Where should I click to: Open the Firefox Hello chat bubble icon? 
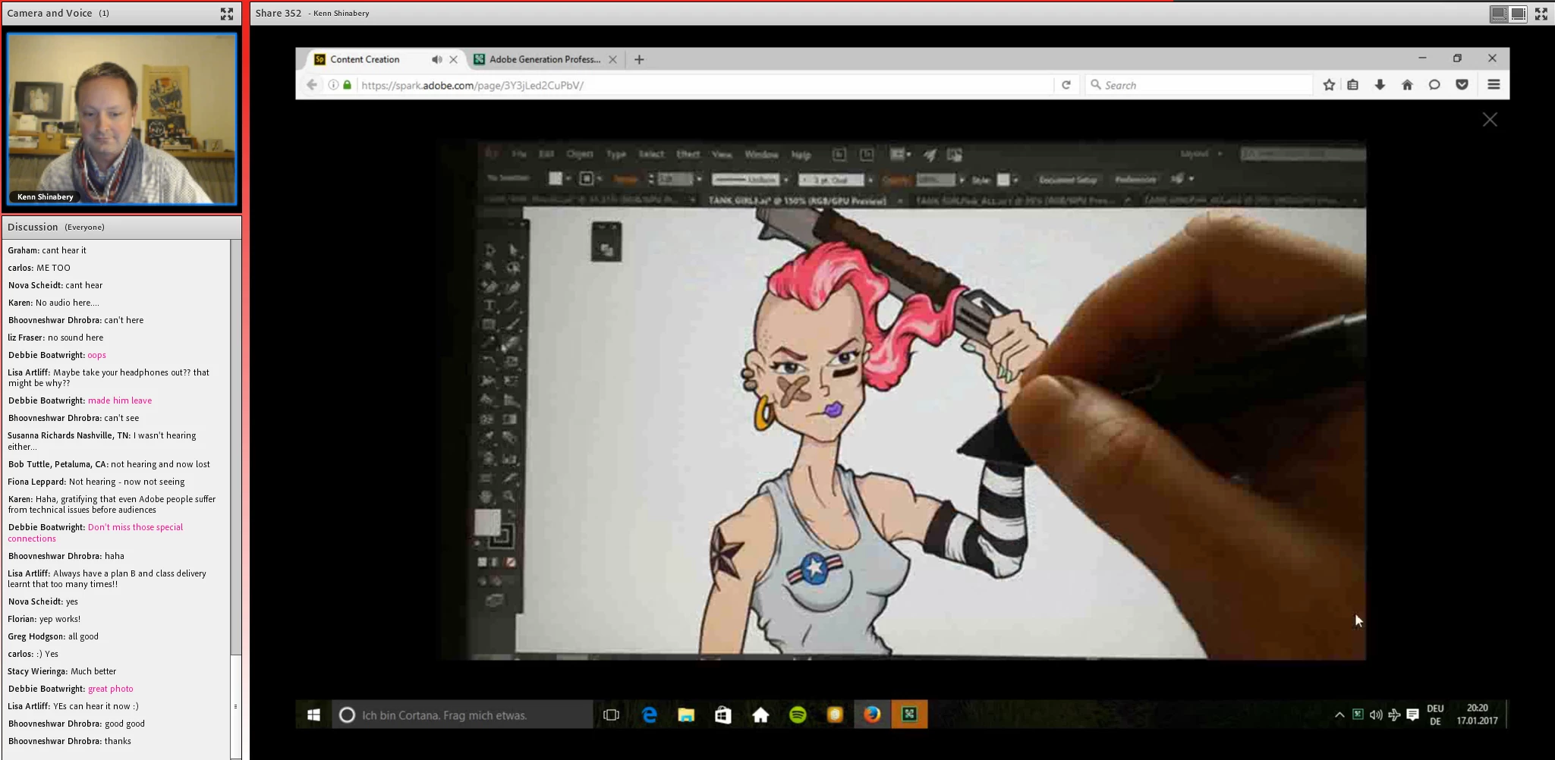pos(1434,85)
